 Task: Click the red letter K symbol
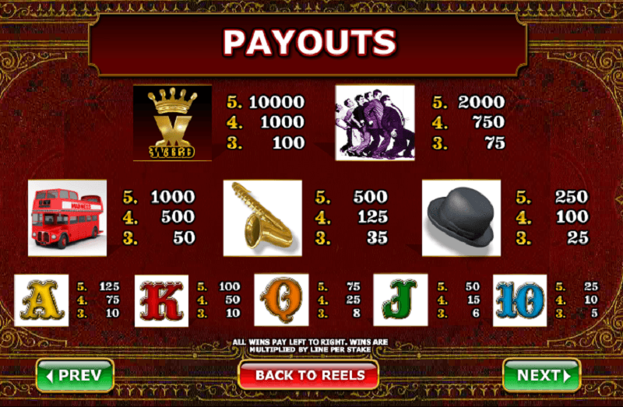161,300
